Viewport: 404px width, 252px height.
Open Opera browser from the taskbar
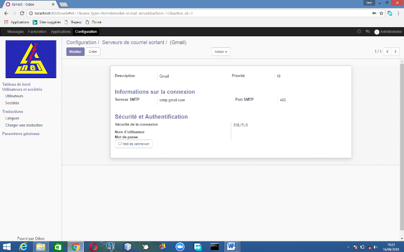pos(93,246)
